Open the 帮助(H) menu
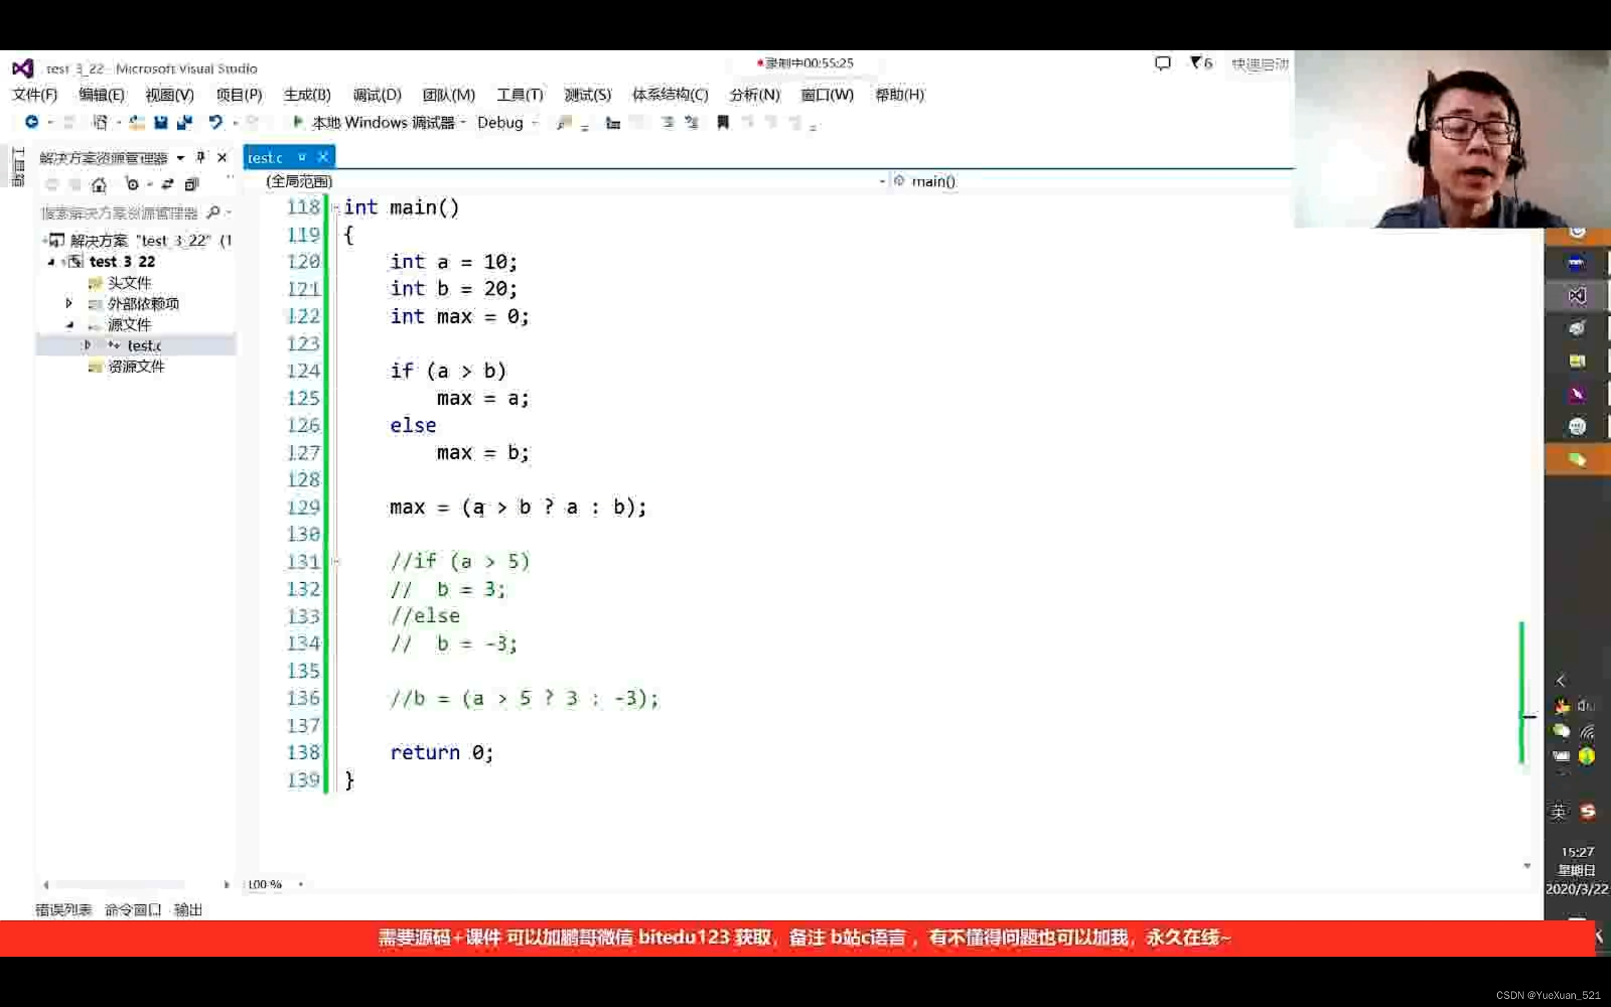Viewport: 1611px width, 1007px height. coord(899,94)
